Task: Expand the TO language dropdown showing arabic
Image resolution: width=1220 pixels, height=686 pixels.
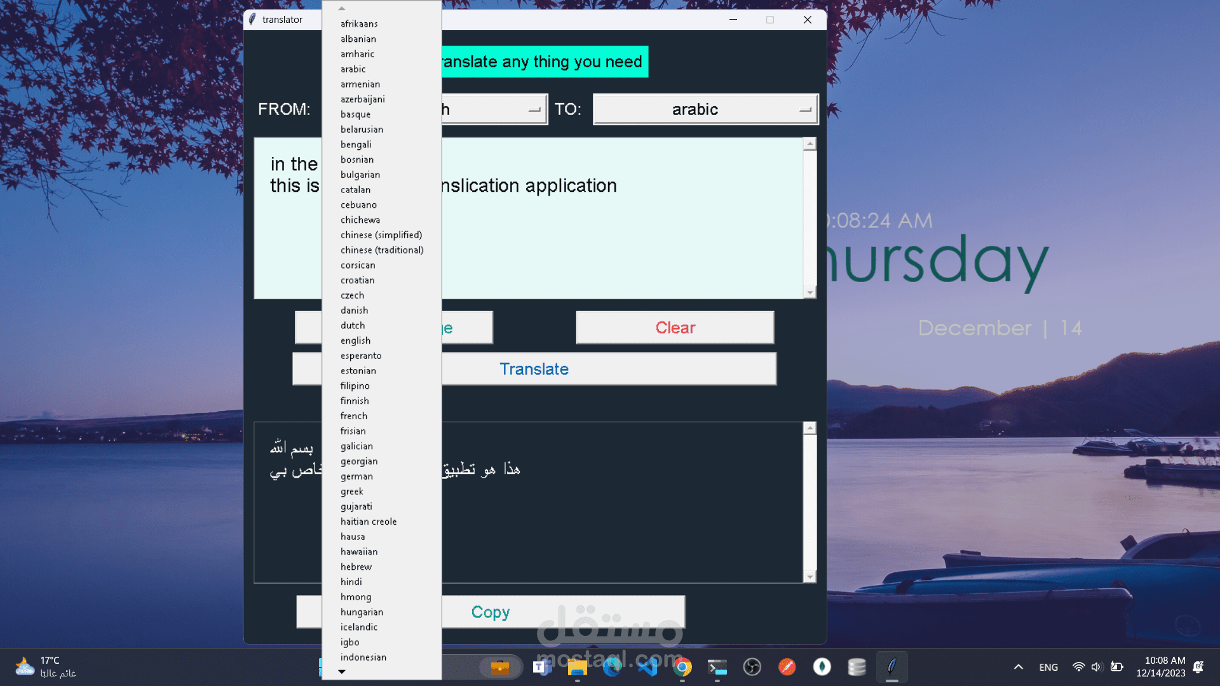Action: coord(705,109)
